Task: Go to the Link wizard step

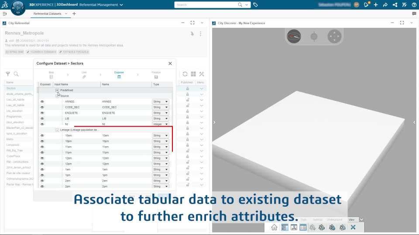Action: click(84, 74)
